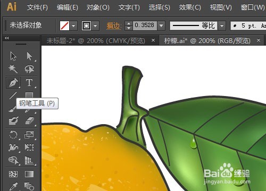Screen dimensions: 266x191
Task: Switch to the 柠檬.ai document tab
Action: point(207,41)
